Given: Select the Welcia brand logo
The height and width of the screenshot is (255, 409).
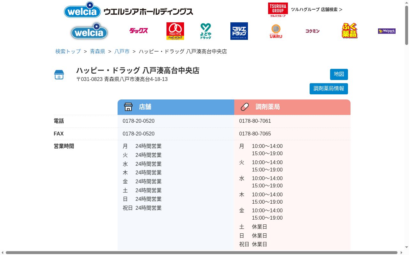Looking at the screenshot, I should point(89,31).
